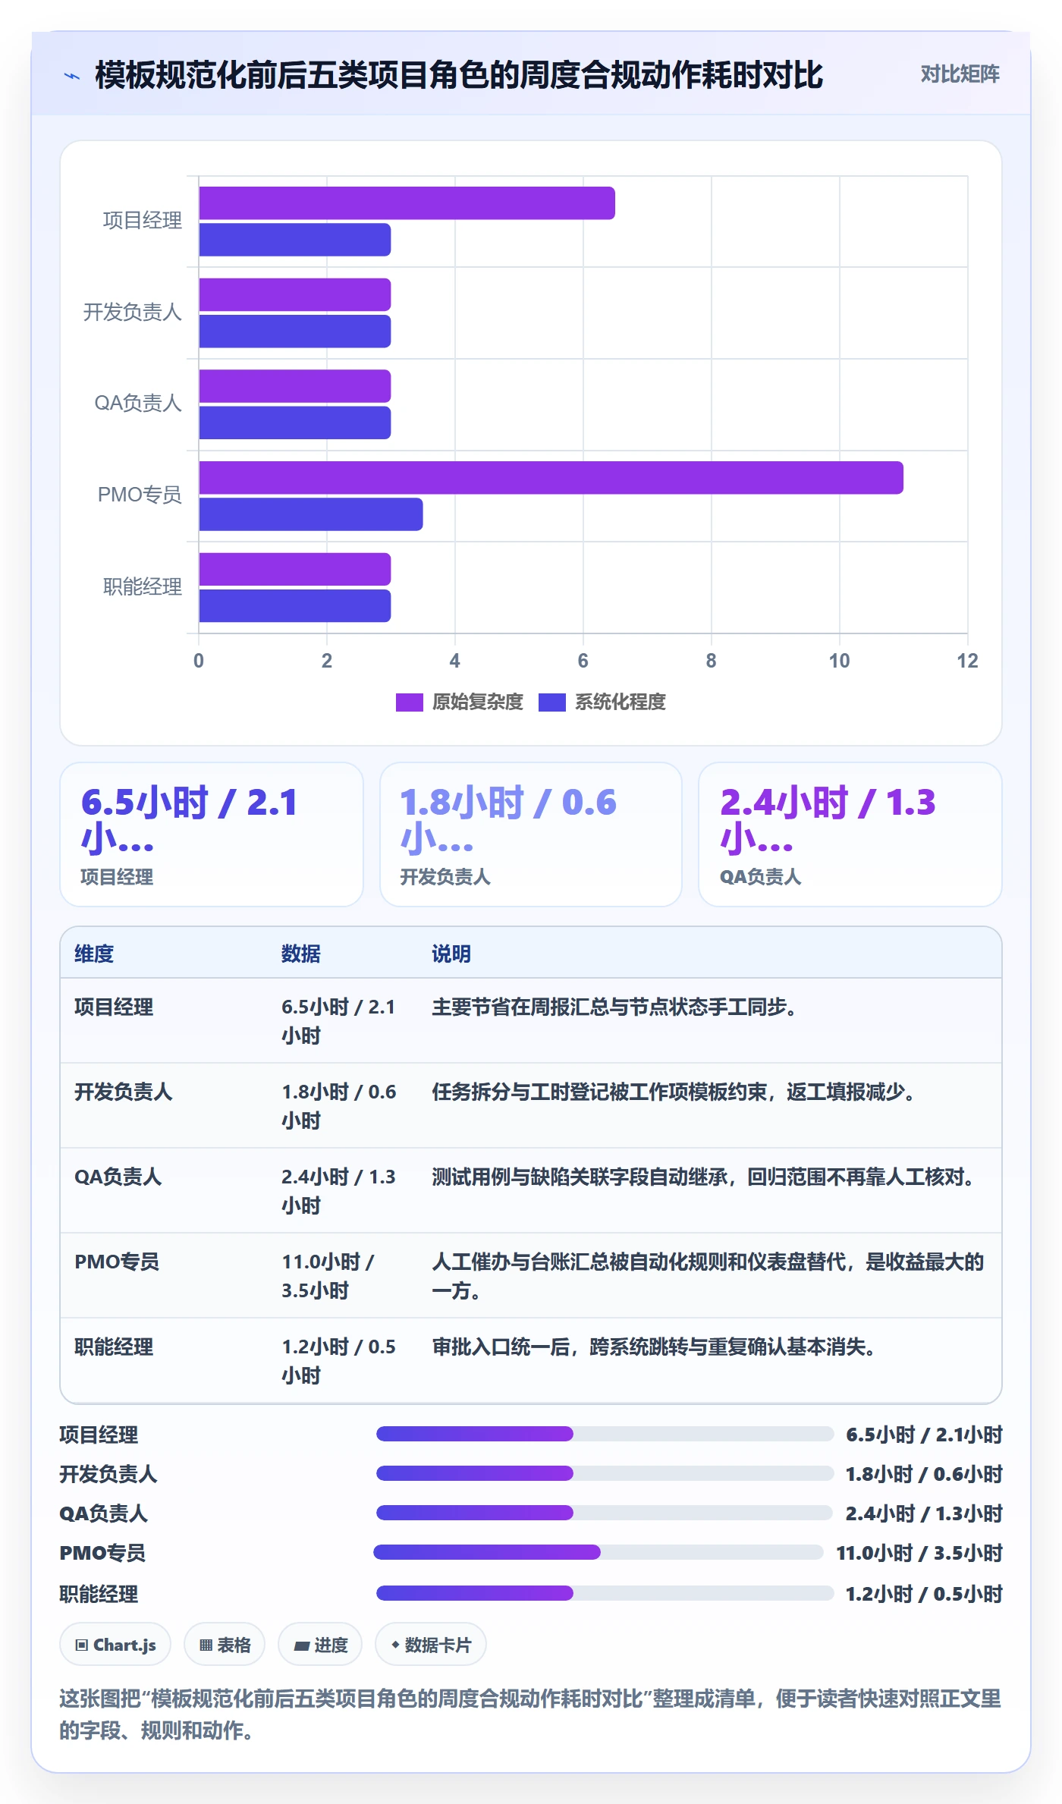Click the 维度 table column header
This screenshot has width=1062, height=1804.
94,954
